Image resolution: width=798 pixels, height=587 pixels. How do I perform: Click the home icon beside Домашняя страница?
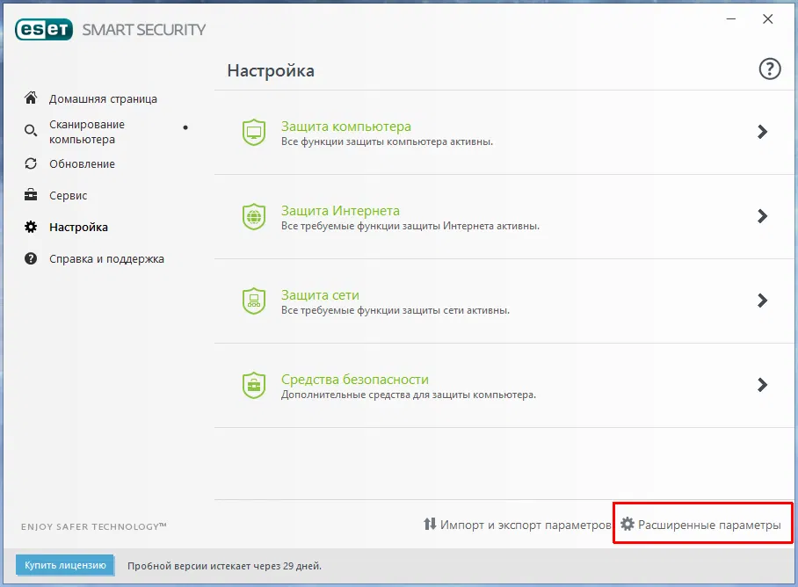(31, 98)
